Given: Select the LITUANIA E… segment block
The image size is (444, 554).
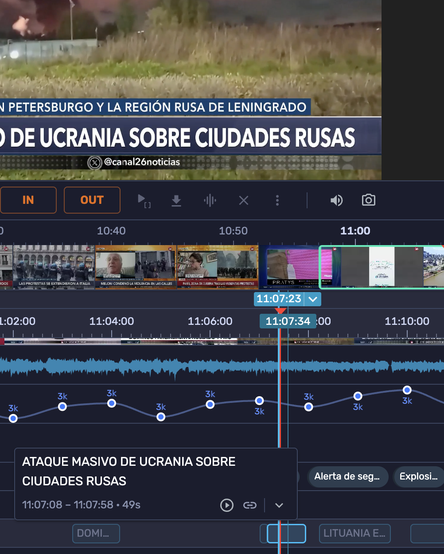Looking at the screenshot, I should tap(354, 534).
